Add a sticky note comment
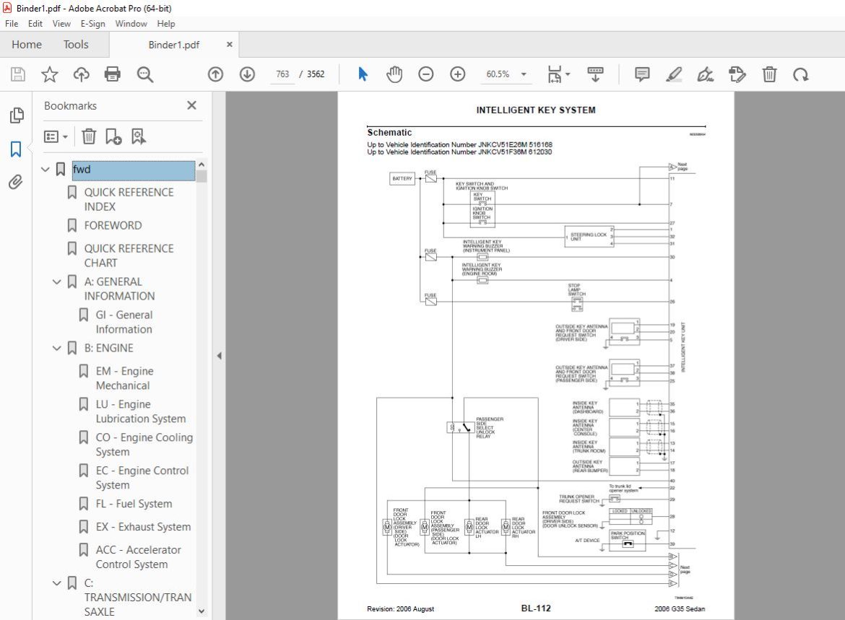 click(x=642, y=74)
